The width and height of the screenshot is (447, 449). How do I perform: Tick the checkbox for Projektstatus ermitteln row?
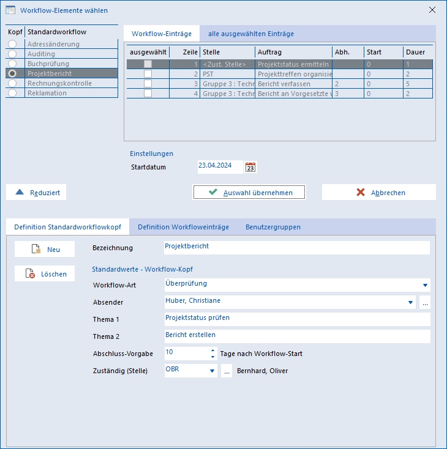click(x=148, y=64)
